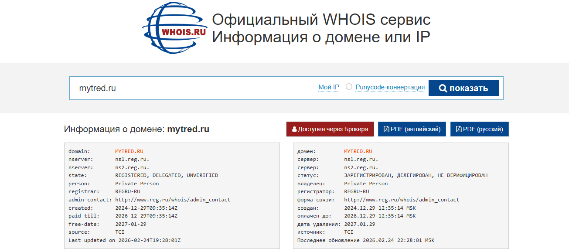The height and width of the screenshot is (252, 569).
Task: Click ns1.reg.ru in the English nserver row
Action: [x=132, y=160]
